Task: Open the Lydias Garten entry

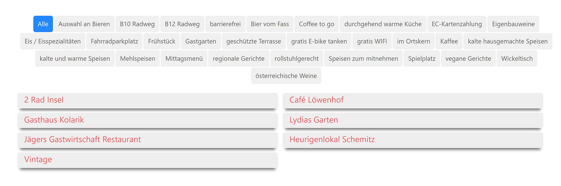Action: 313,120
